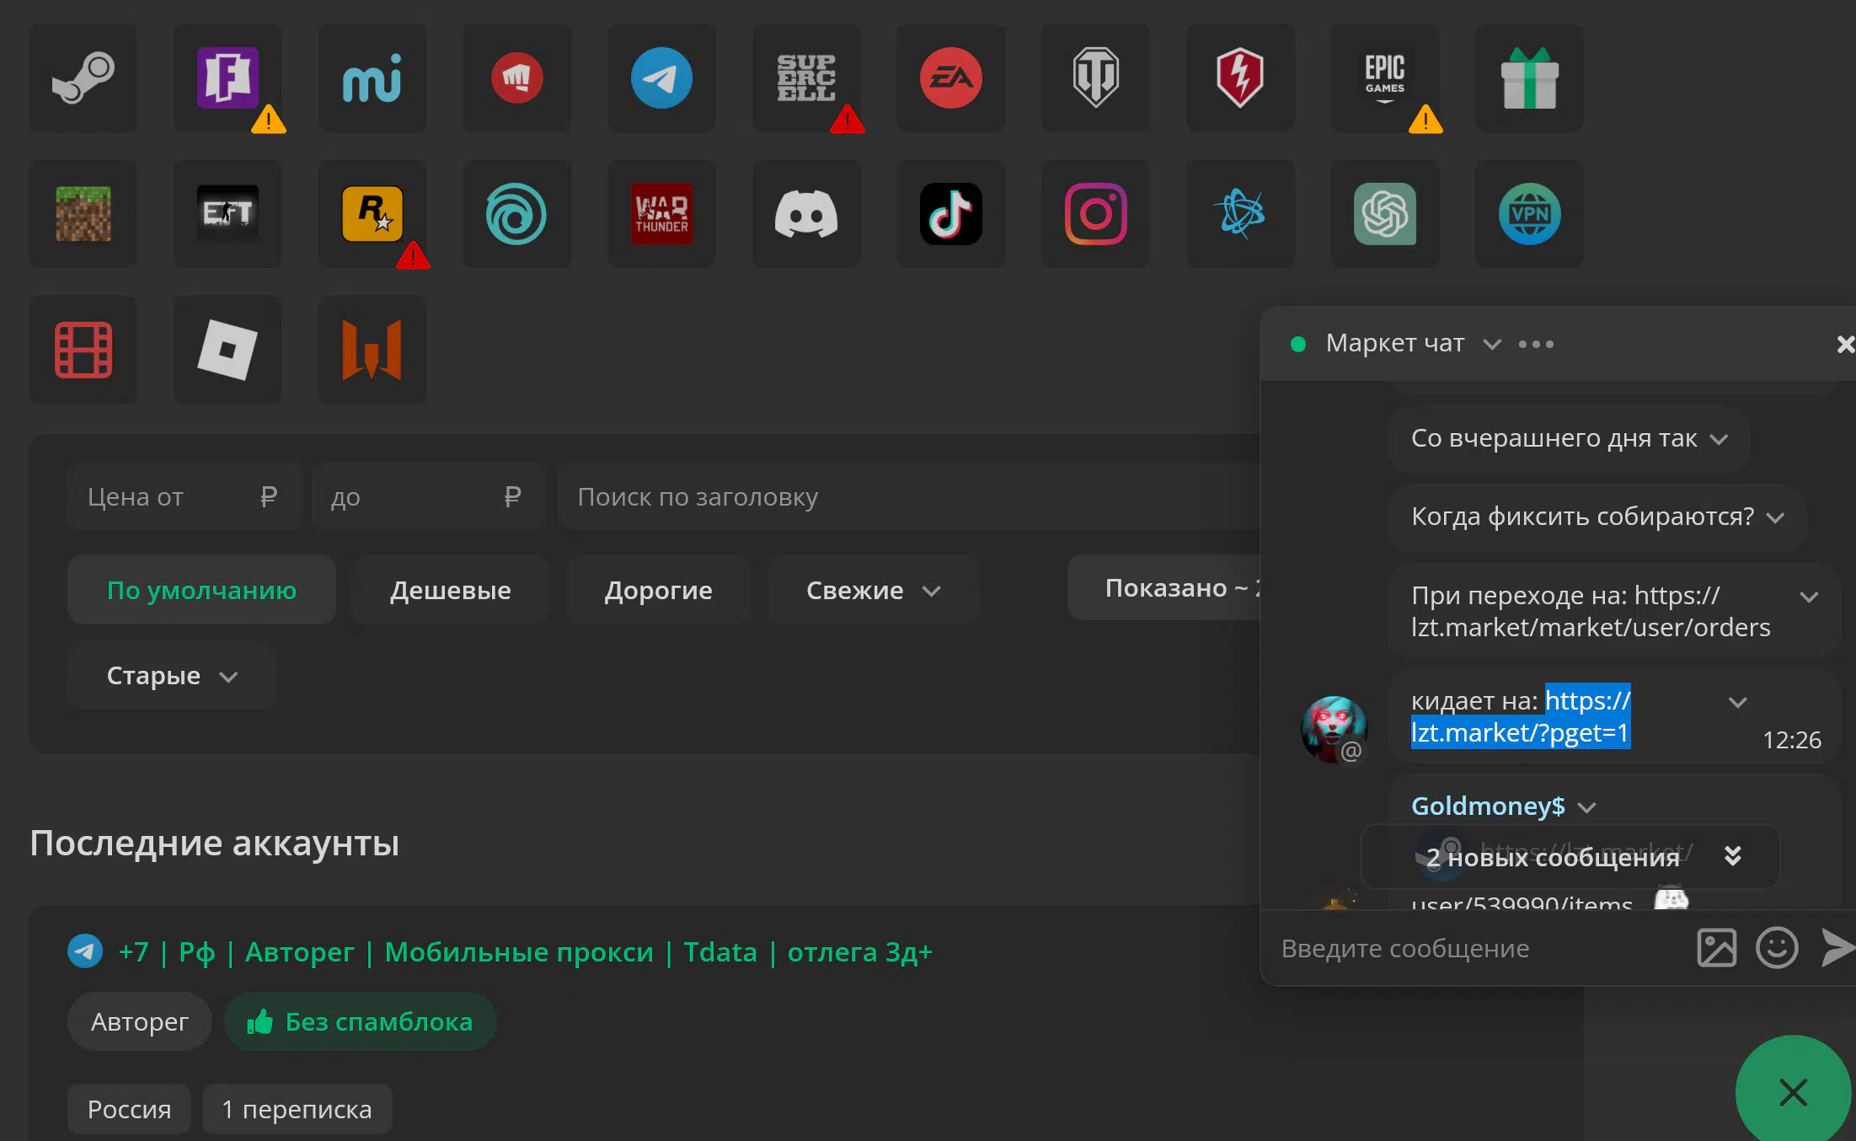The height and width of the screenshot is (1141, 1856).
Task: Open the Steam category icon
Action: click(x=83, y=78)
